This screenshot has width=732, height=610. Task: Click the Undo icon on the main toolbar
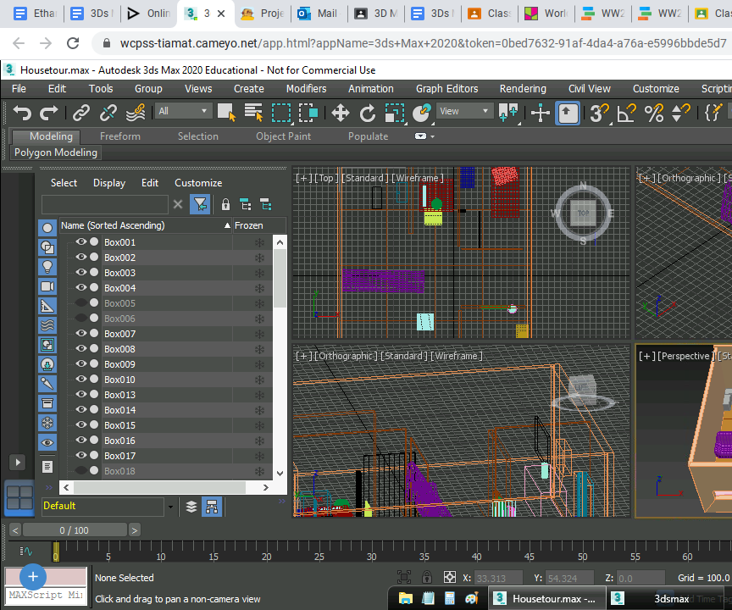(x=20, y=112)
